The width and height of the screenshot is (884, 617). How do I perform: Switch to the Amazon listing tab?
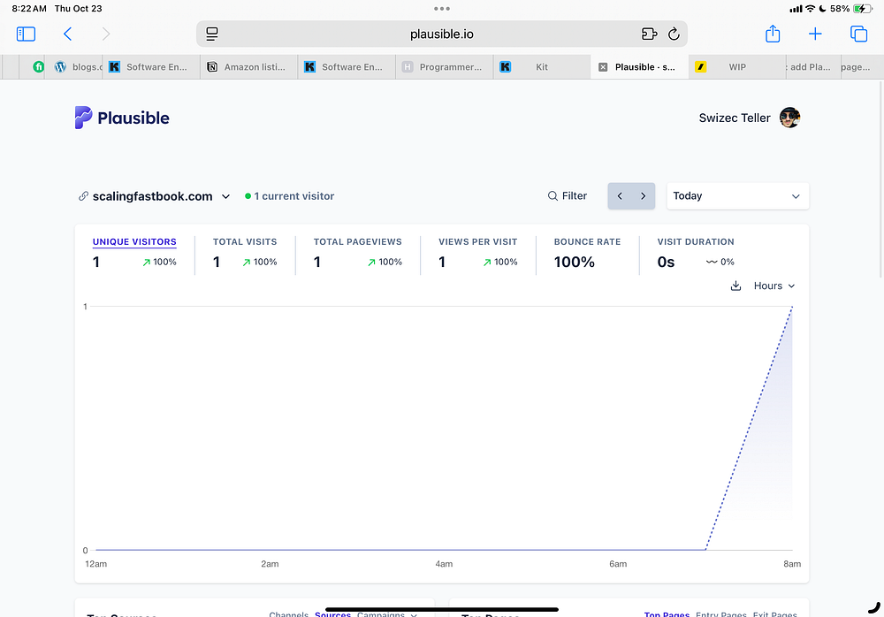click(248, 67)
